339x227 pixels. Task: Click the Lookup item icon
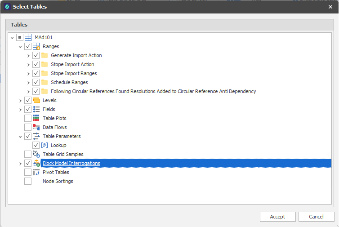[x=45, y=145]
